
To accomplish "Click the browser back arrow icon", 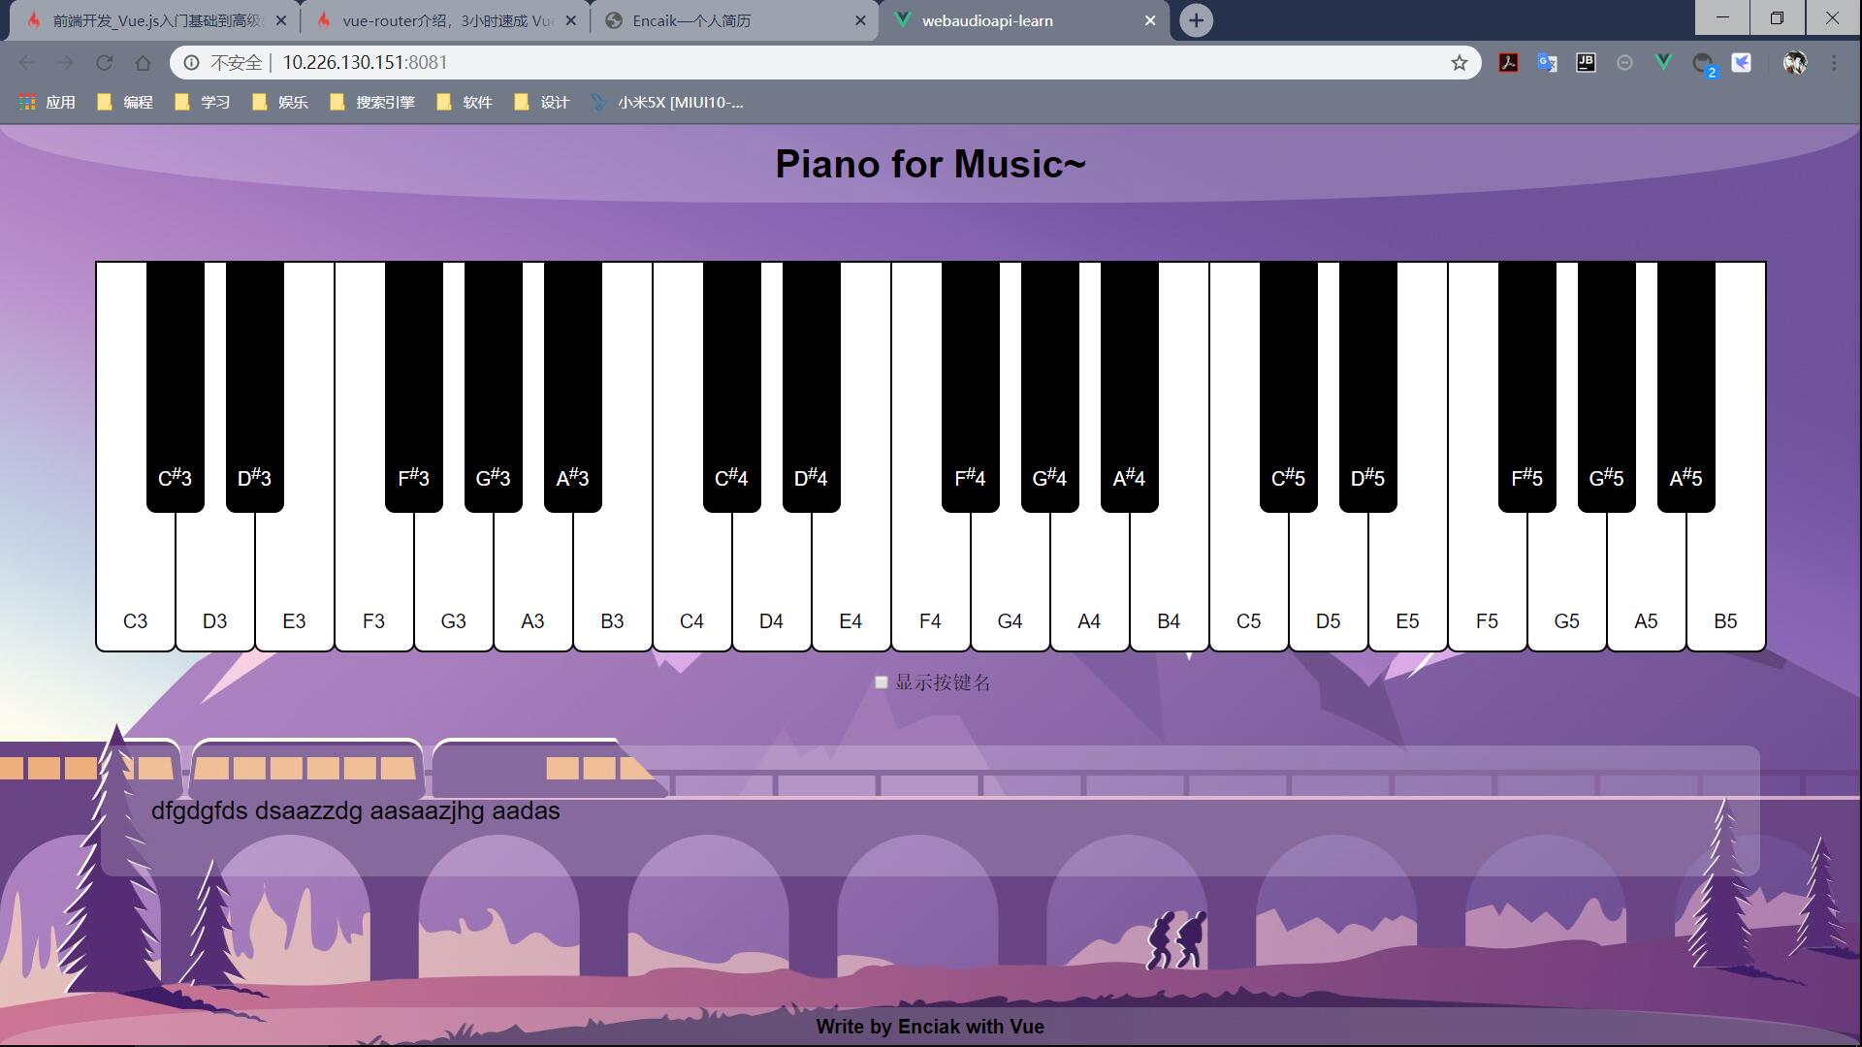I will tap(26, 63).
